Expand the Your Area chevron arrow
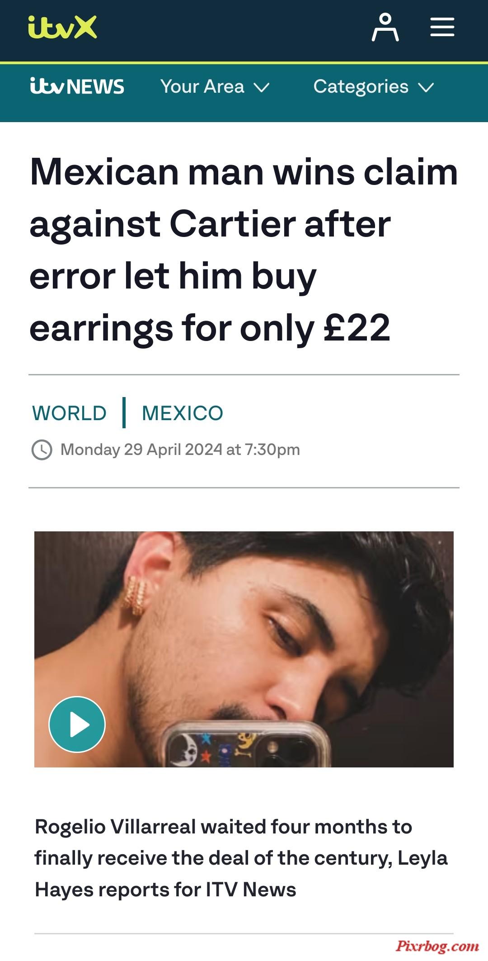The height and width of the screenshot is (961, 488). coord(262,87)
